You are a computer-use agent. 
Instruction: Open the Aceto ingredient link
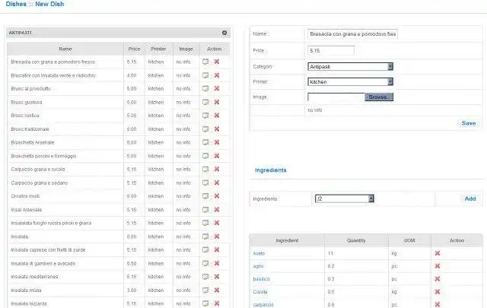point(259,253)
